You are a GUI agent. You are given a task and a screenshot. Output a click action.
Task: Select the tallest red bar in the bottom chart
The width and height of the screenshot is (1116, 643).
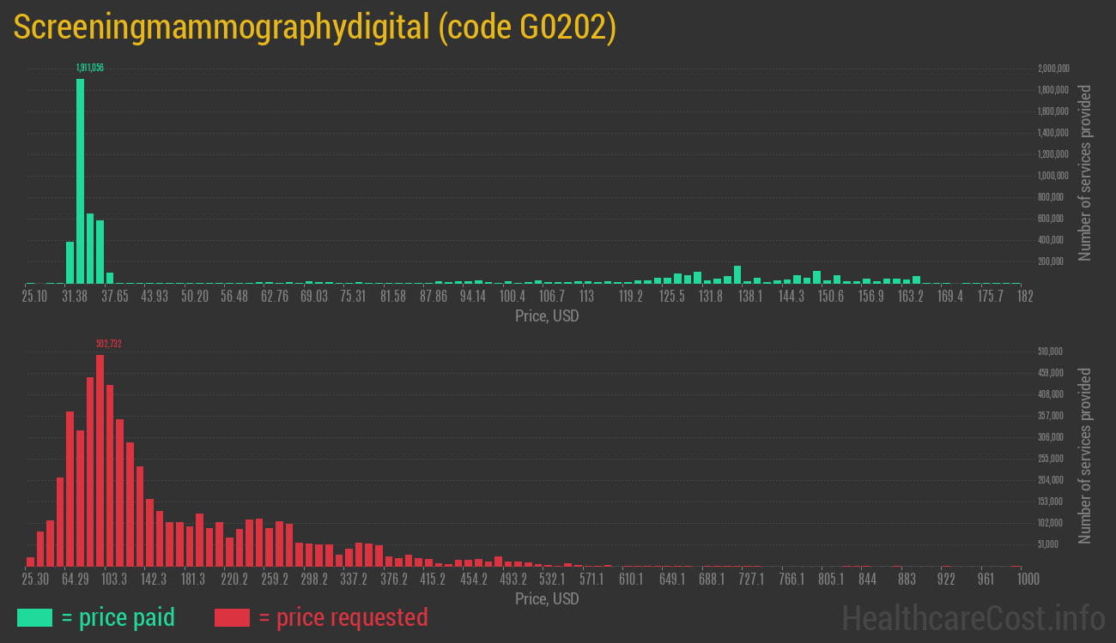coord(100,460)
